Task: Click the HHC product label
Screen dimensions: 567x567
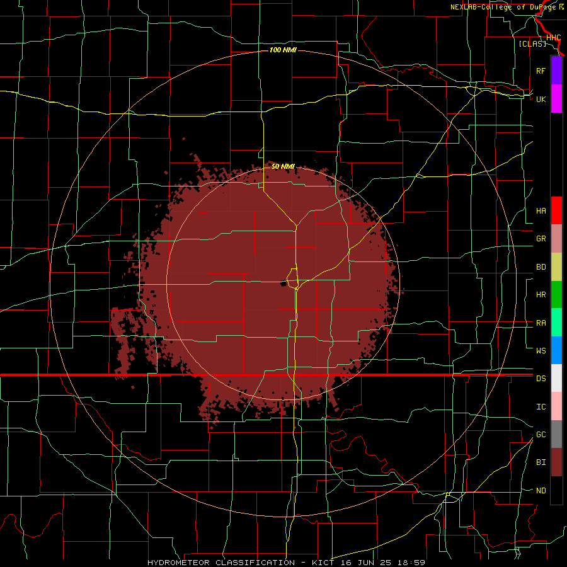Action: click(x=553, y=38)
